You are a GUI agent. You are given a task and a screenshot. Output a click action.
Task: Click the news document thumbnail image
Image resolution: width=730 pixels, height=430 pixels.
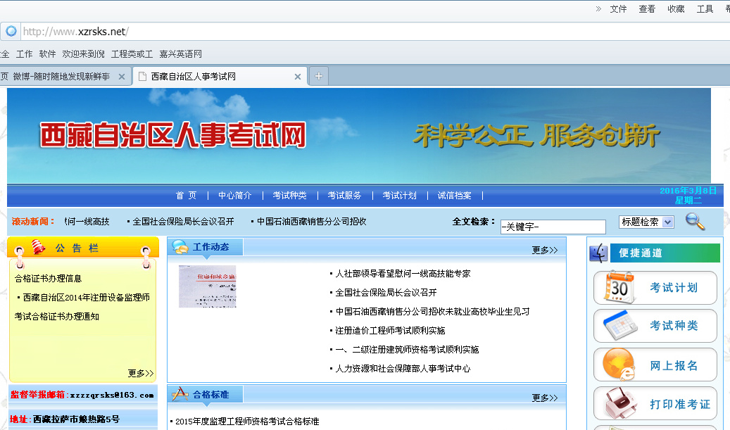click(x=208, y=286)
